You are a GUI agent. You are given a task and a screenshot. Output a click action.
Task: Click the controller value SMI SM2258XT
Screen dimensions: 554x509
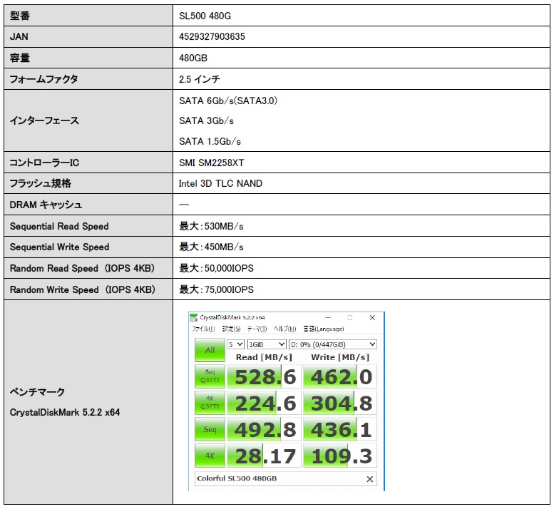[x=211, y=163]
